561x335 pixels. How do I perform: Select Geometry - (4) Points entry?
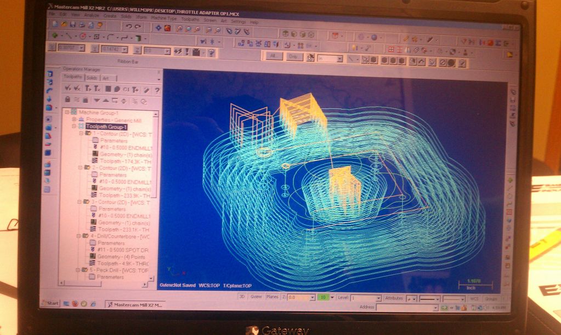point(121,257)
